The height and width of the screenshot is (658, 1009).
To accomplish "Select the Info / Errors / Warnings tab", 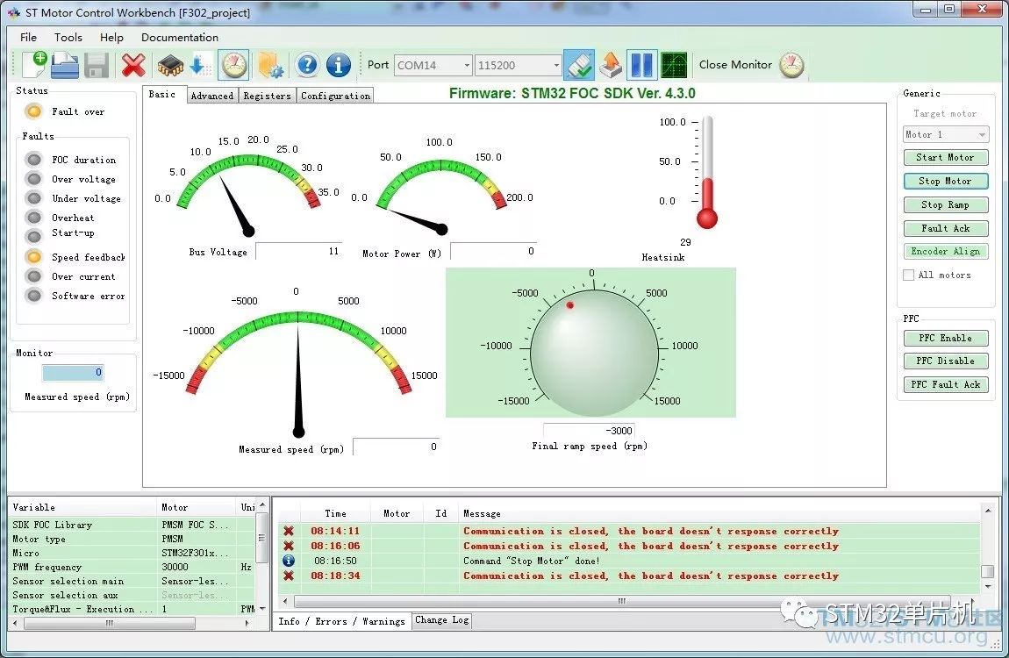I will point(341,621).
